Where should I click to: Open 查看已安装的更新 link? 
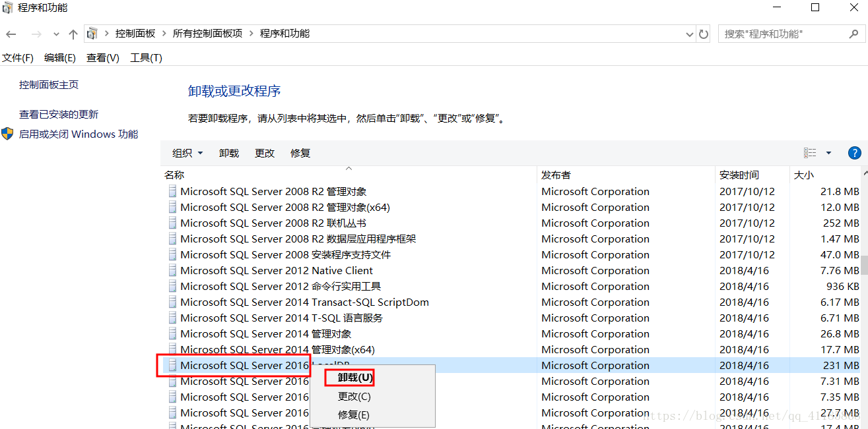point(59,115)
